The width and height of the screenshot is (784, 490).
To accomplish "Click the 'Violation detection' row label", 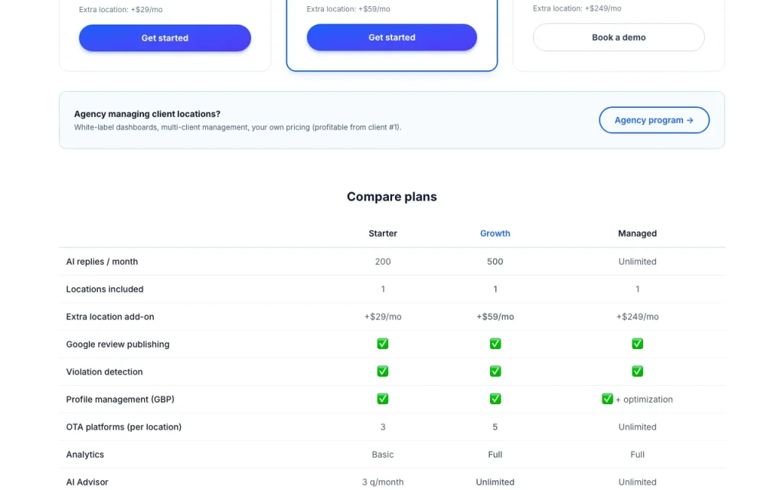I will pos(104,371).
